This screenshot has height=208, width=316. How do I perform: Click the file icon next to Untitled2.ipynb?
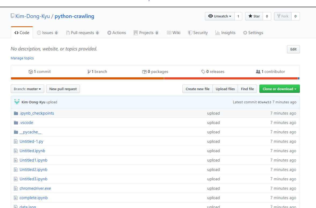[x=16, y=170]
